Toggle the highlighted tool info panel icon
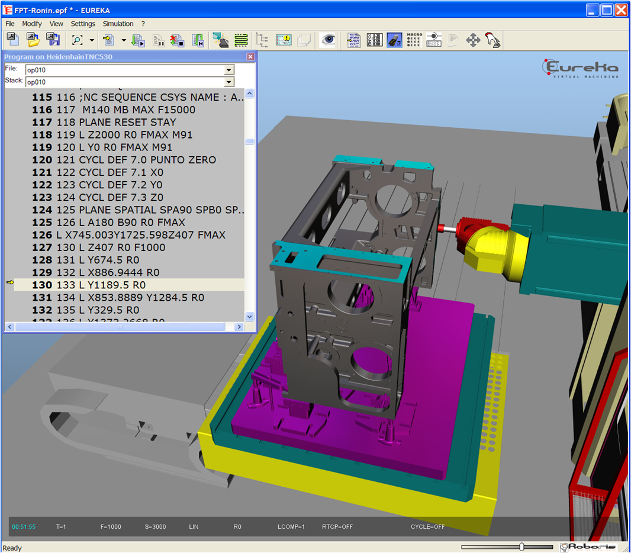 coord(394,40)
